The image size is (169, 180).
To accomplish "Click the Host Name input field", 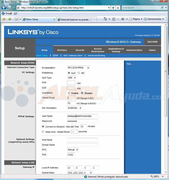I will [82, 140].
